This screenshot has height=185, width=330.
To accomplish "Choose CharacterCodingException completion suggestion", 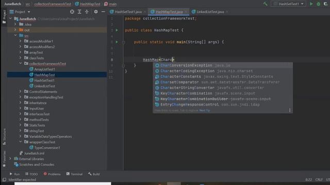I will click(223, 71).
